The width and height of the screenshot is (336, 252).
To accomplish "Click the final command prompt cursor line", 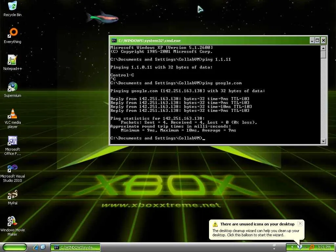I will coord(158,138).
